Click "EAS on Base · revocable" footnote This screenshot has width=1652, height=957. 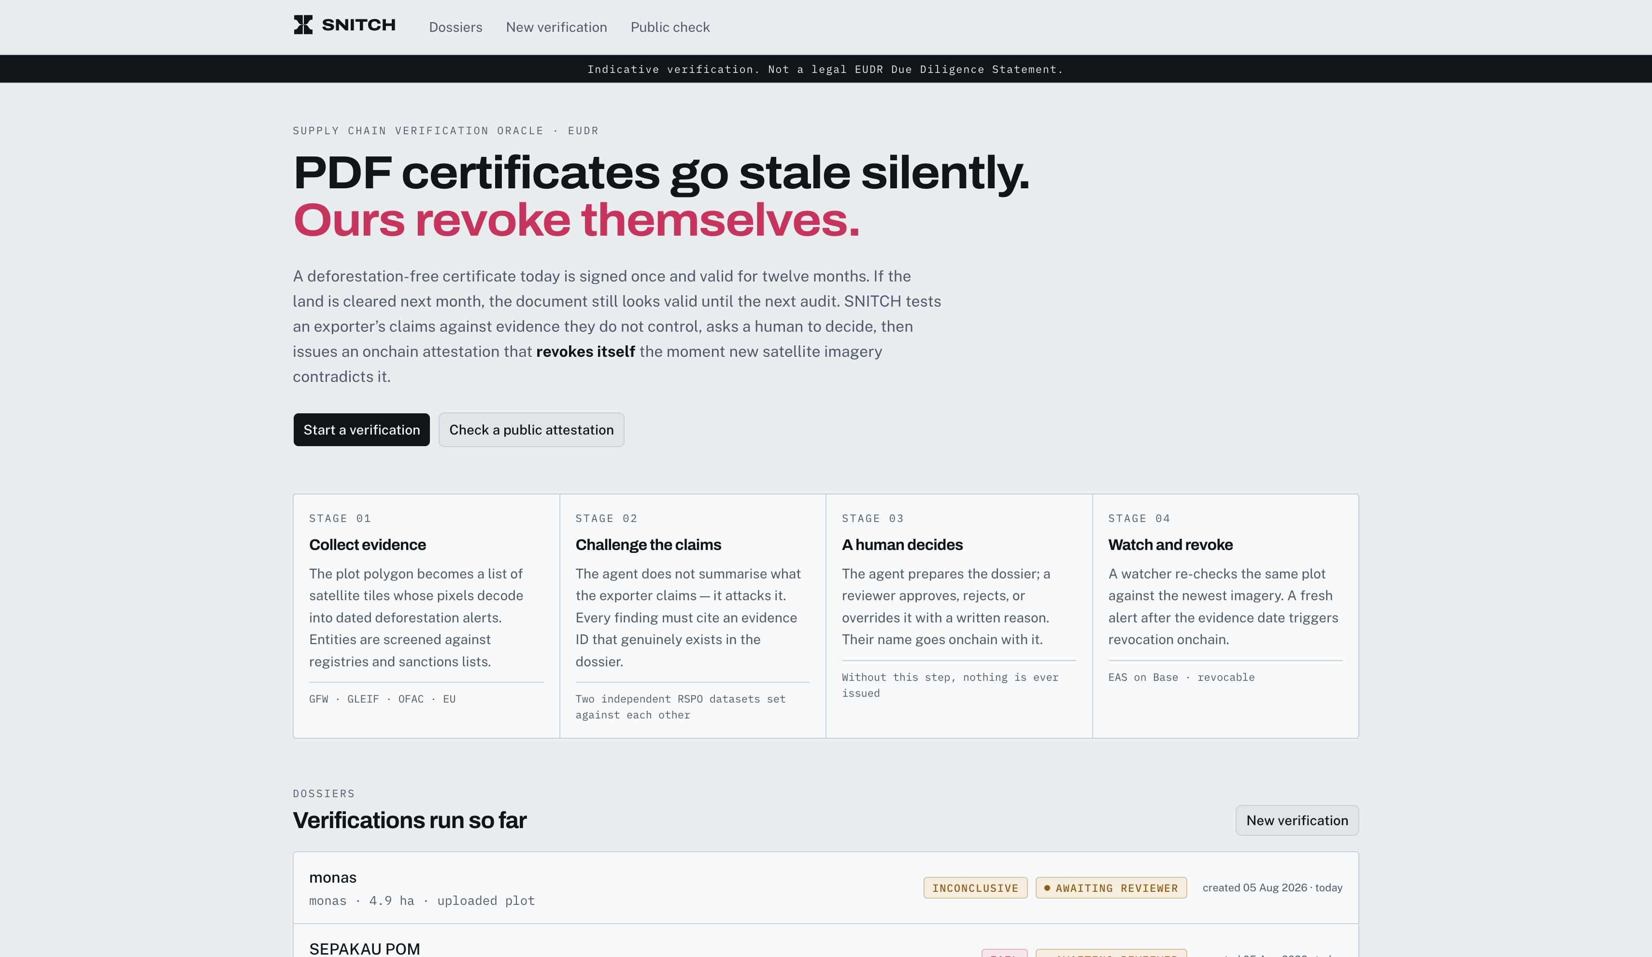[x=1182, y=678]
